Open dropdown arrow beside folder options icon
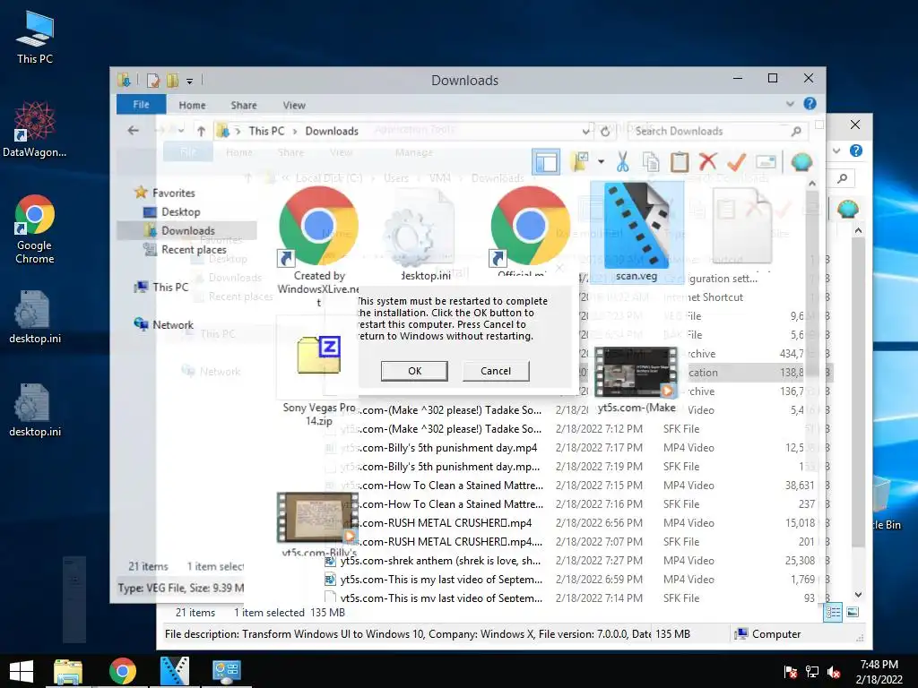Image resolution: width=918 pixels, height=688 pixels. tap(601, 161)
